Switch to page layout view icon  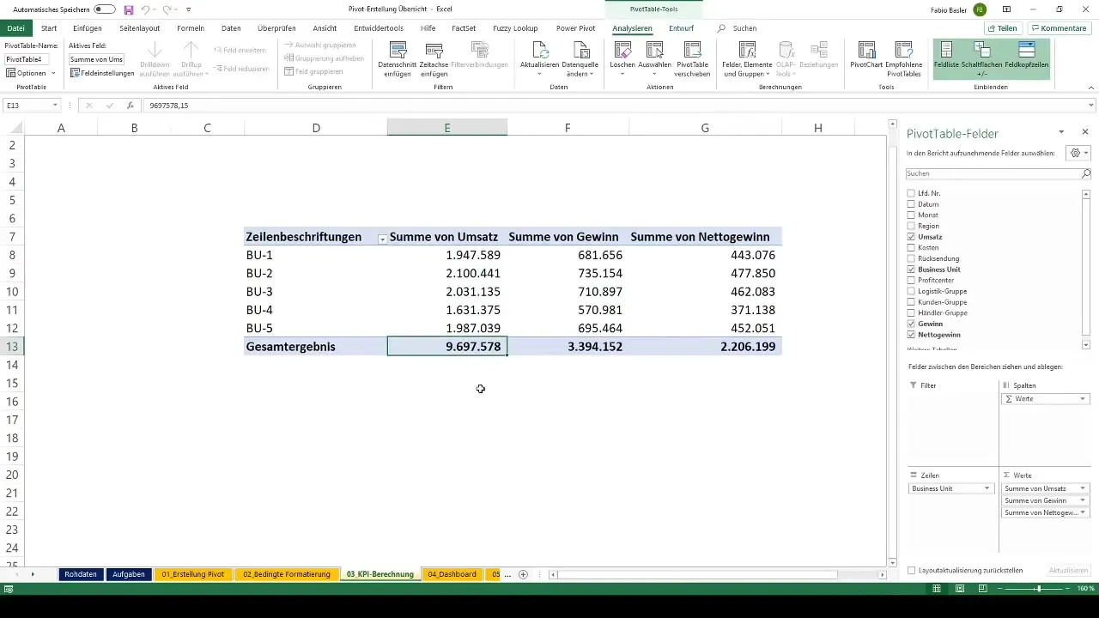[x=959, y=589]
